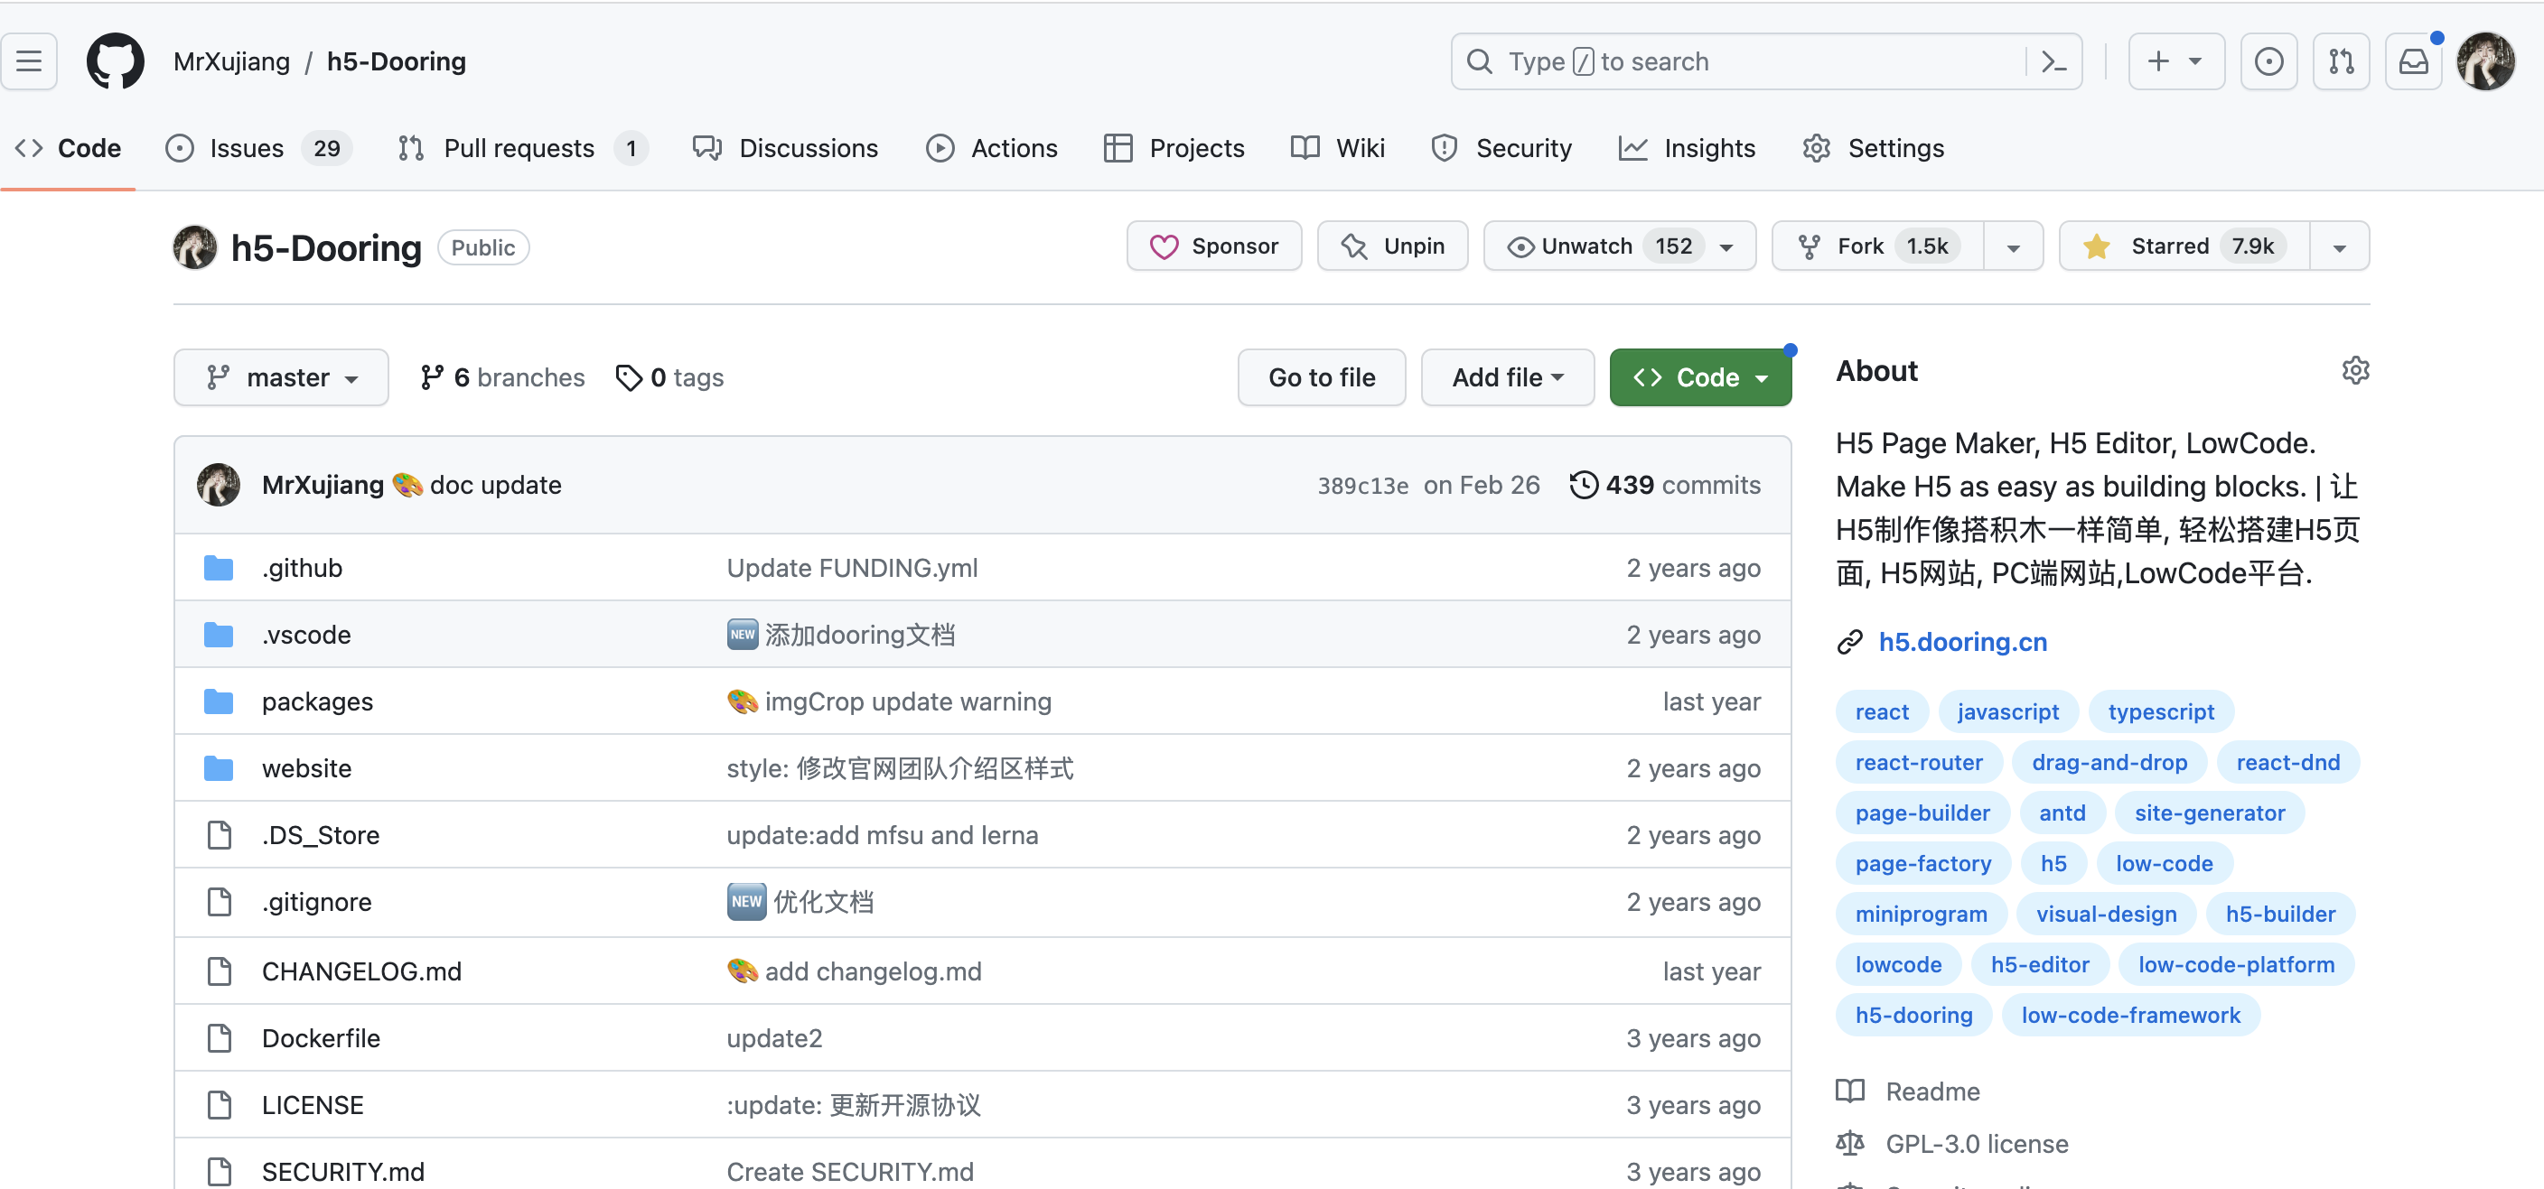Open the Security tab

[x=1501, y=148]
